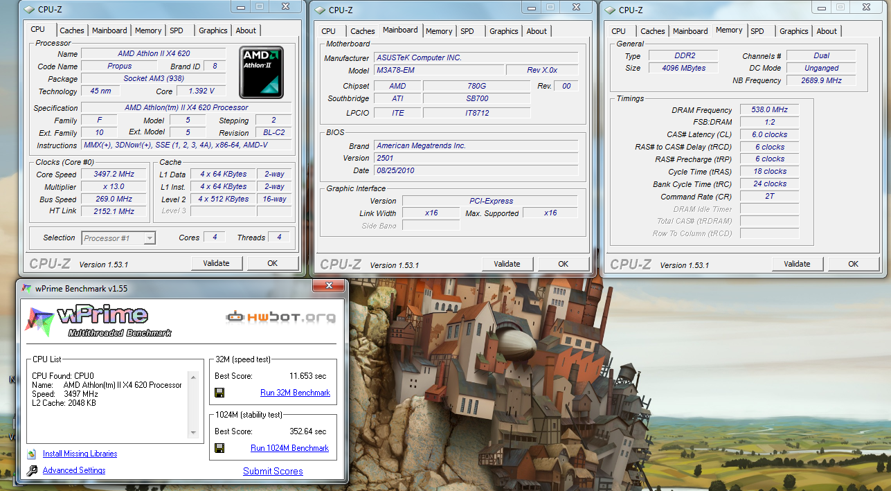Click the NB Frequency value 2689.9 MHz
The width and height of the screenshot is (891, 491).
tap(822, 80)
